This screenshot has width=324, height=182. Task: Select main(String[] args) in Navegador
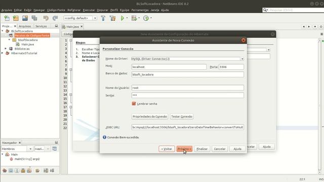[27, 159]
